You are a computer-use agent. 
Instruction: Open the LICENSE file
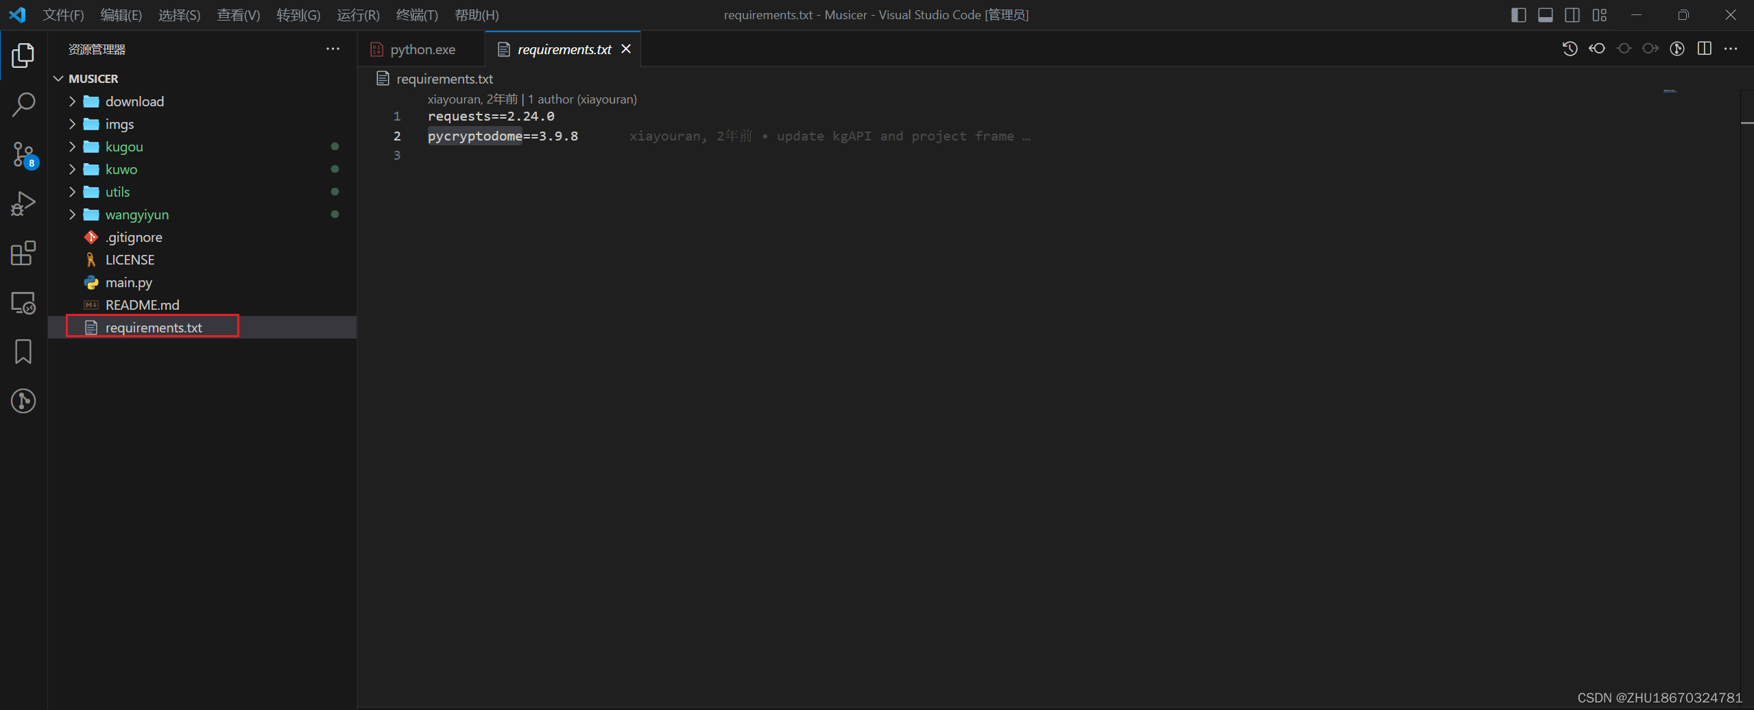tap(202, 260)
